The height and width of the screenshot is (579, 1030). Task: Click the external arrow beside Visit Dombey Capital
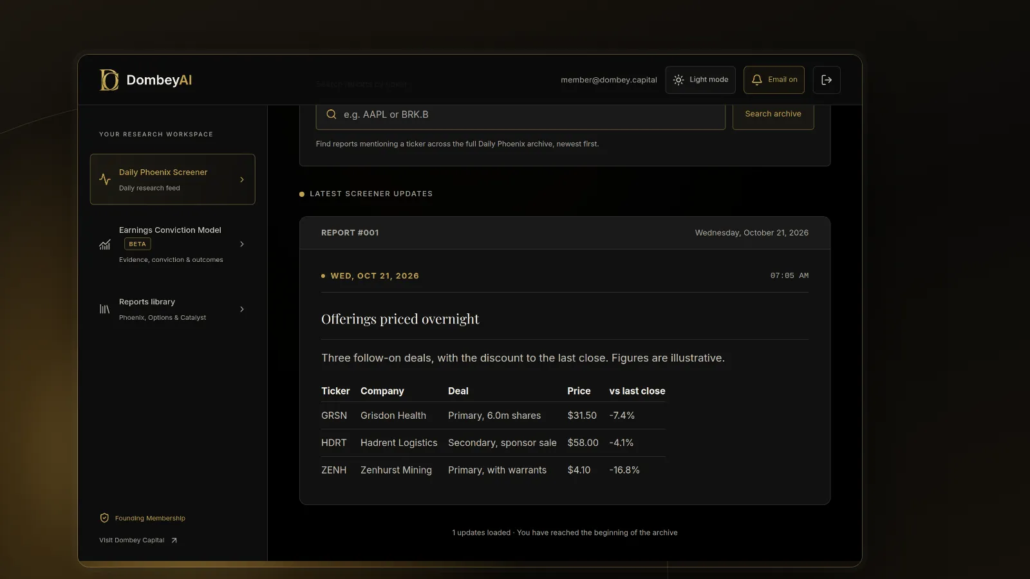[174, 540]
